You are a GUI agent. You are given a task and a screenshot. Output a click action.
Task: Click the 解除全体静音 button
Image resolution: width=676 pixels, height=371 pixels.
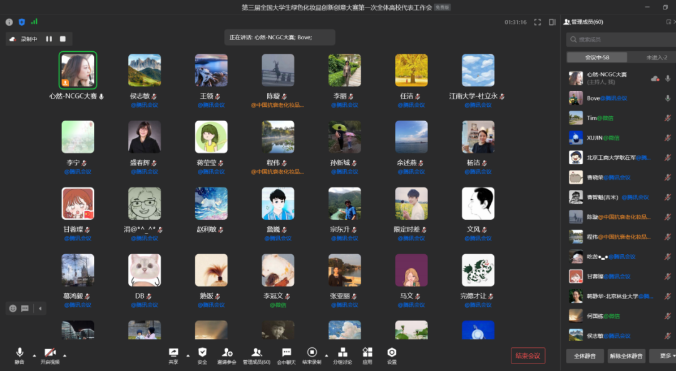(x=627, y=356)
